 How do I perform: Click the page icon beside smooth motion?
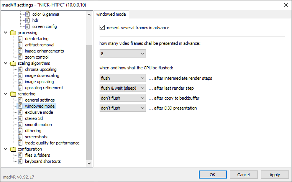(x=20, y=125)
